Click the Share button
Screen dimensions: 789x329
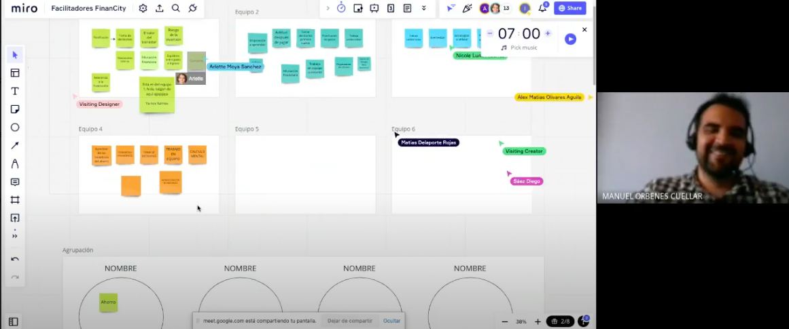click(570, 8)
